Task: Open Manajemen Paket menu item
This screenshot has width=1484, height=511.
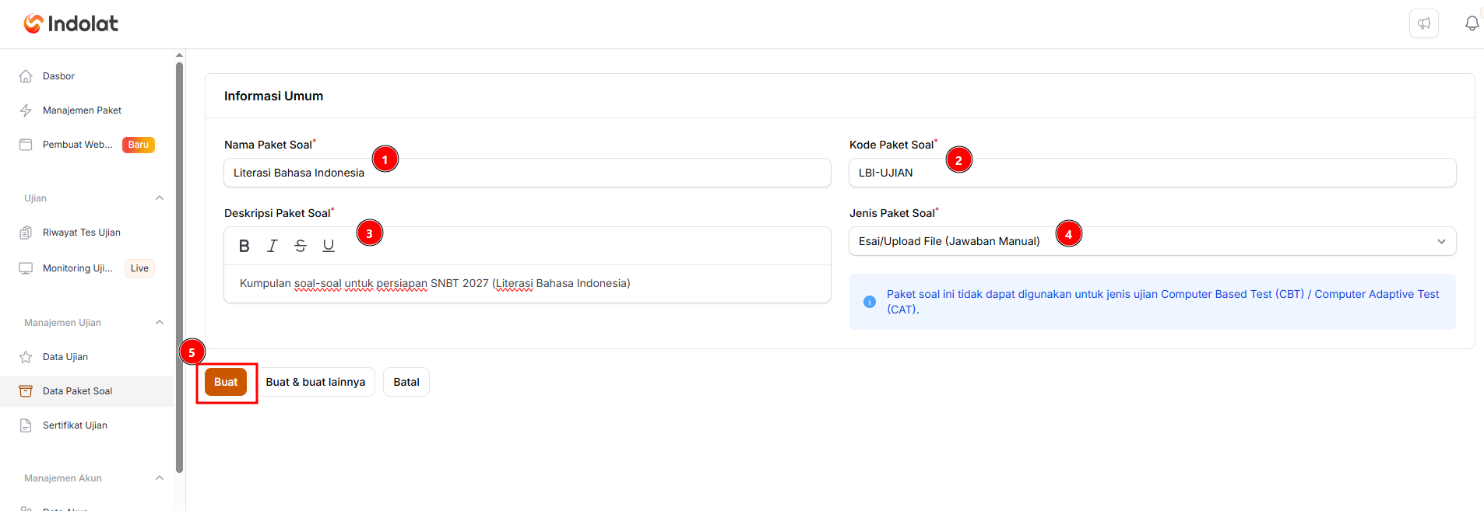Action: [x=87, y=110]
